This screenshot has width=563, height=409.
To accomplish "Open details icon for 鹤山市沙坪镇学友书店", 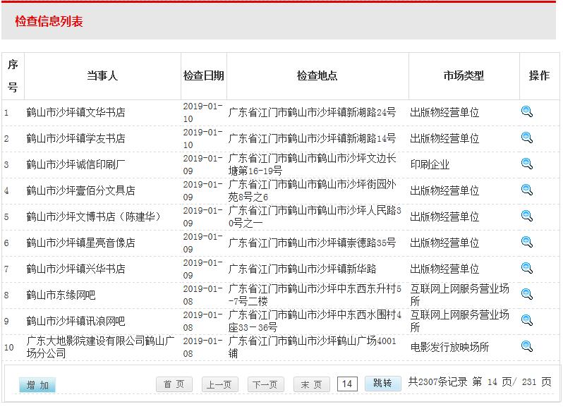I will [526, 138].
